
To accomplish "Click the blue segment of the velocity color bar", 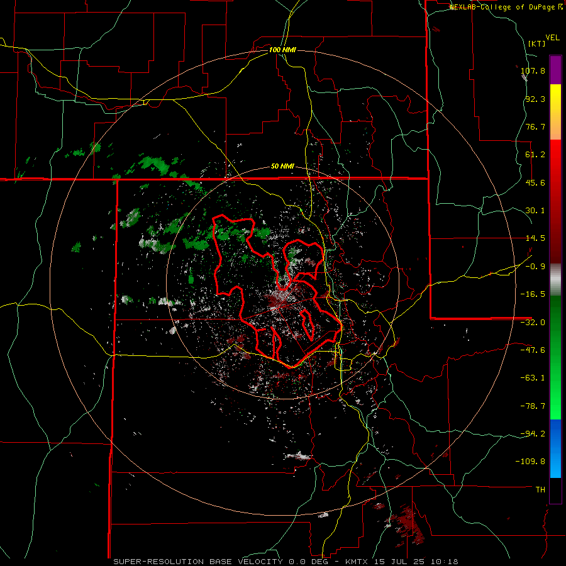I will [x=555, y=448].
